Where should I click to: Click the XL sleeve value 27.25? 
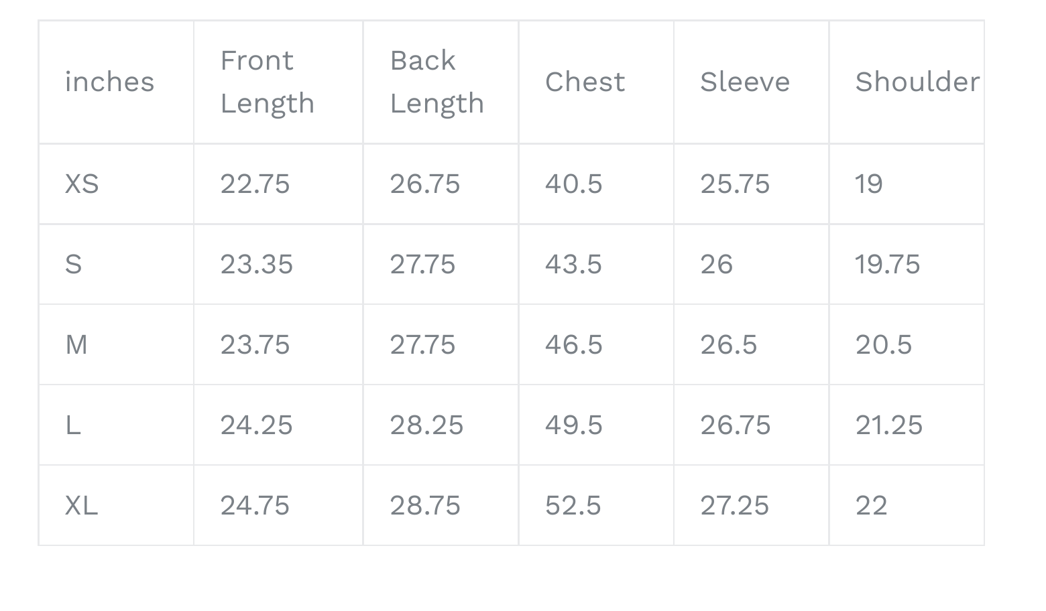[734, 505]
